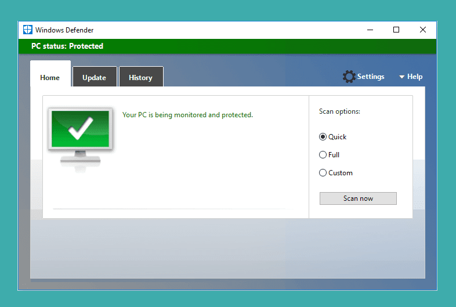This screenshot has width=456, height=307.
Task: Minimize the Windows Defender window
Action: [x=370, y=30]
